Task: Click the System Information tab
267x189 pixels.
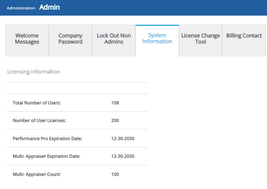Action: pos(157,39)
